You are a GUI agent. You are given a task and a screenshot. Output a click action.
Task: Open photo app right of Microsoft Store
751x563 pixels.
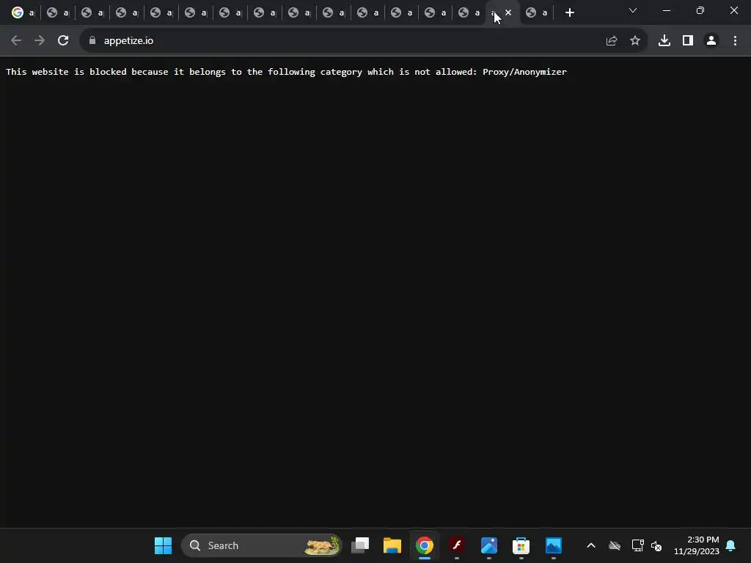pos(553,545)
